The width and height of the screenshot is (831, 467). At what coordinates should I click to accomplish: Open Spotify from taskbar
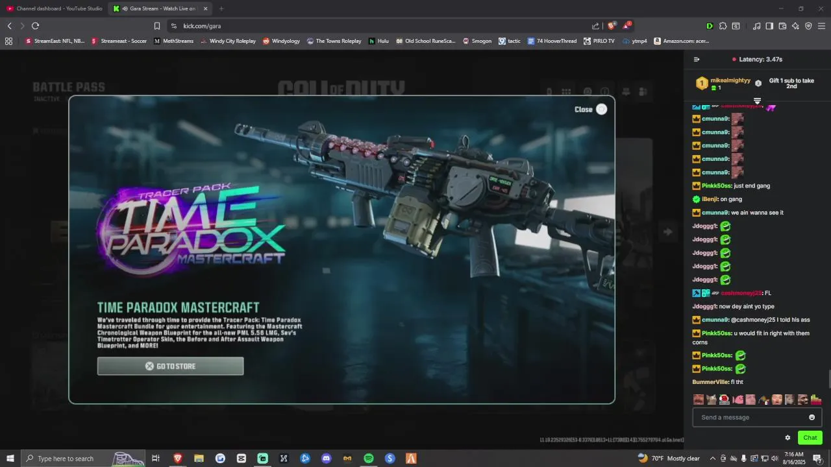[369, 459]
